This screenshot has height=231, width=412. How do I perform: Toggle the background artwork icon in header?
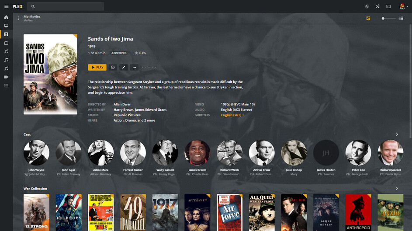[368, 18]
